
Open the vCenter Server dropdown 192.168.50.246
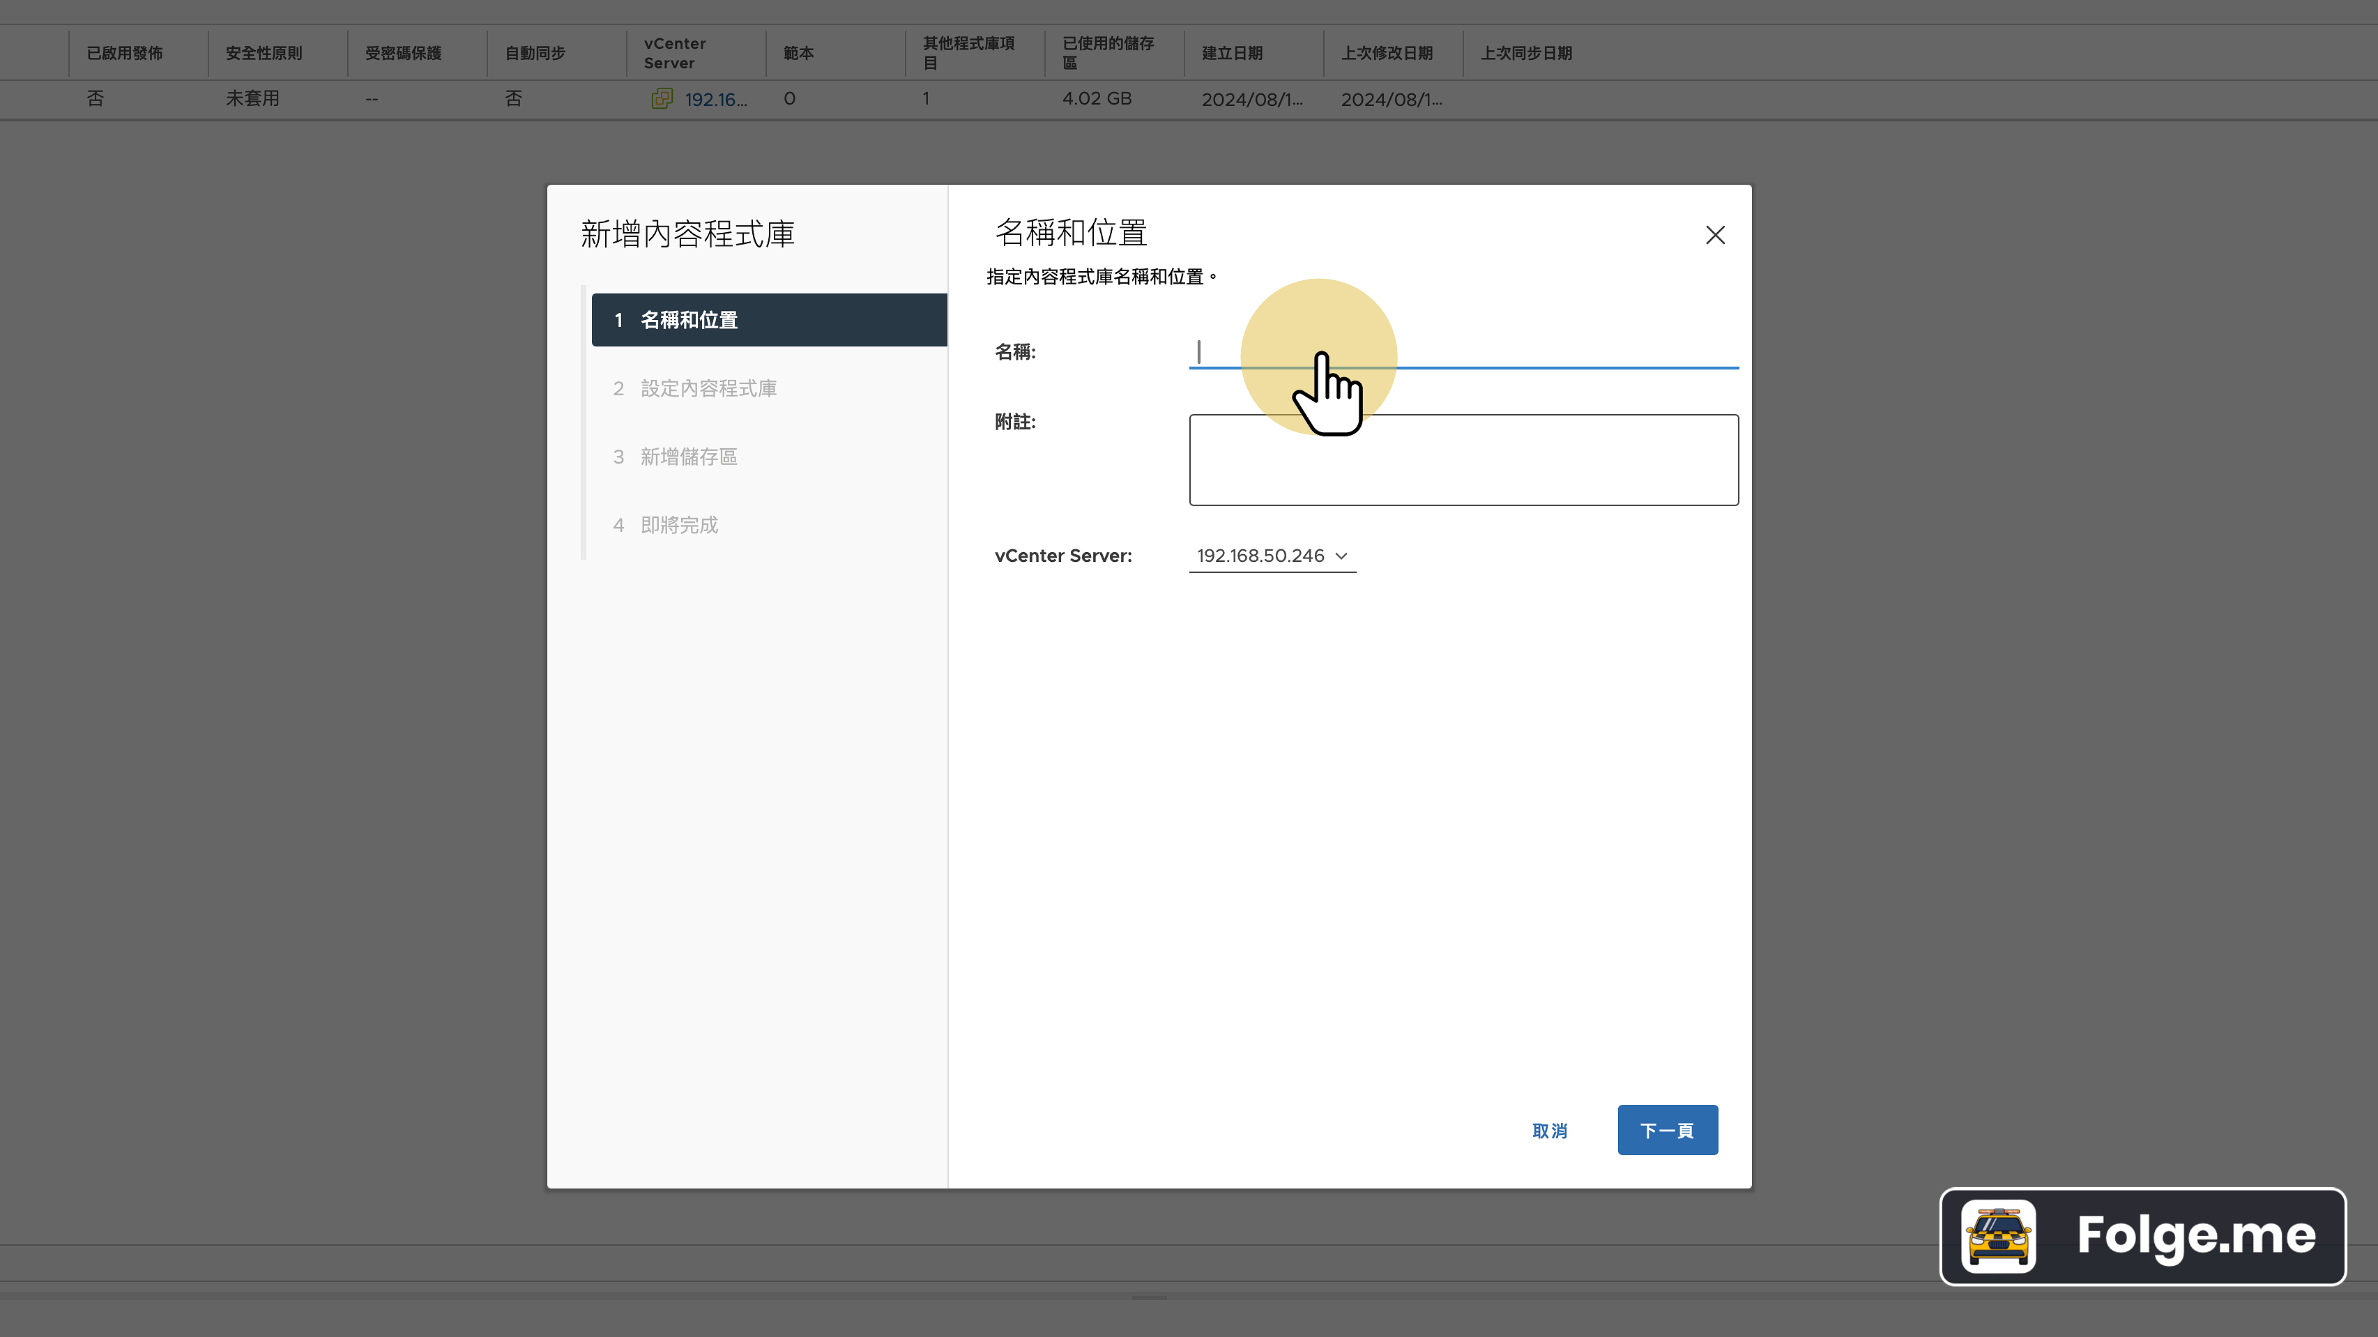click(1271, 556)
